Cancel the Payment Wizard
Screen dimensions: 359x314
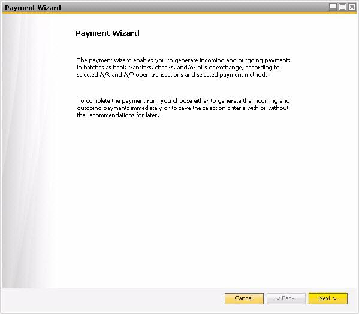244,298
